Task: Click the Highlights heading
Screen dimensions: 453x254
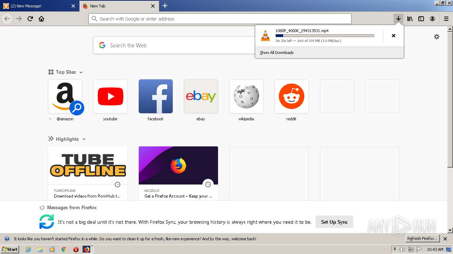Action: coord(67,139)
